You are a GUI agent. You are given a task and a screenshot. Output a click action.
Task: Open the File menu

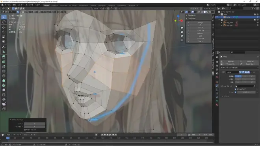[7, 5]
